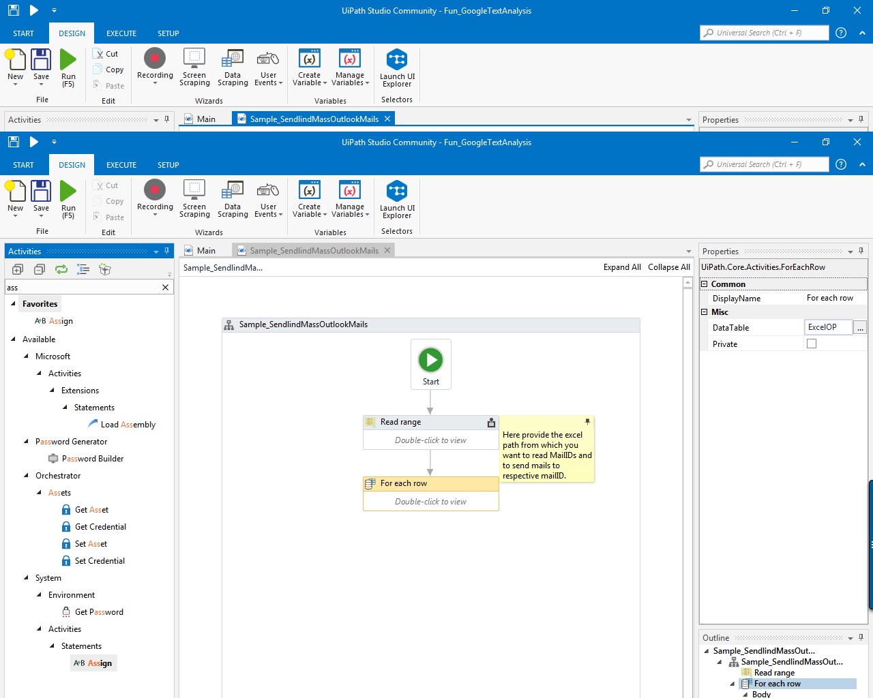The height and width of the screenshot is (698, 873).
Task: Click Recording in the upper window ribbon
Action: coord(155,67)
